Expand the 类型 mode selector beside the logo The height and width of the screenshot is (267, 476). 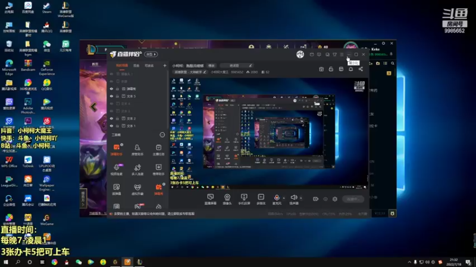(151, 54)
